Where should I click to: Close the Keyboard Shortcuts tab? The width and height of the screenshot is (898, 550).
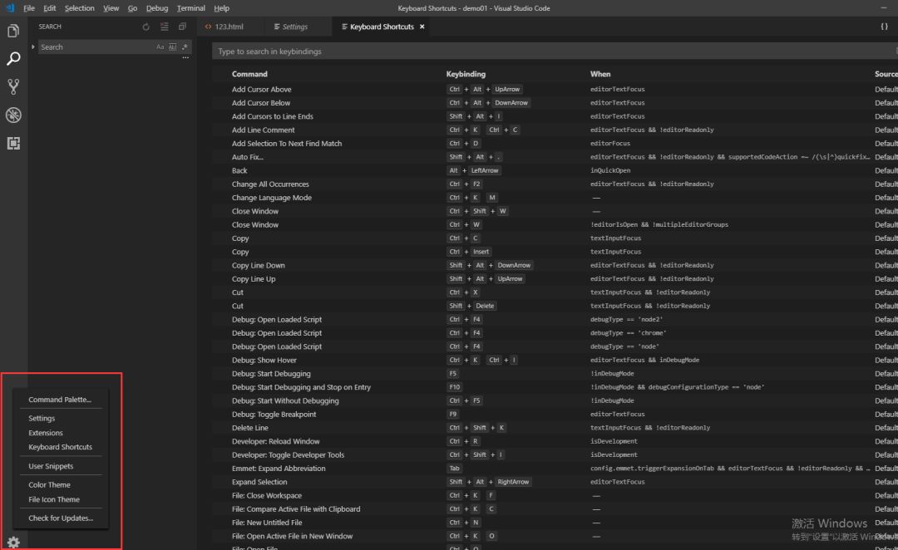click(422, 27)
